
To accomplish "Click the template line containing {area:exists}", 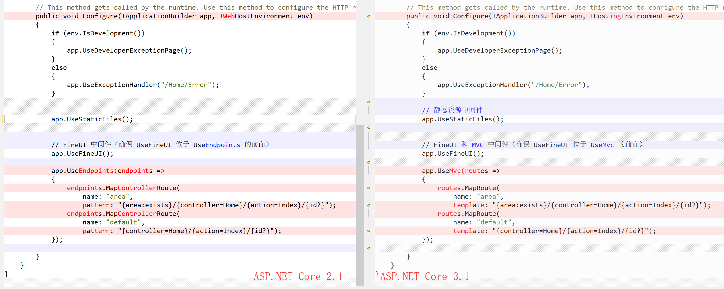I will (582, 205).
